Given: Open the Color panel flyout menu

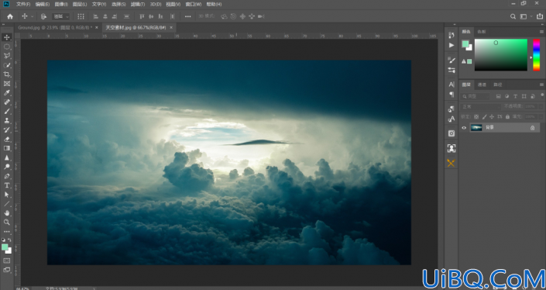Looking at the screenshot, I should (x=541, y=32).
